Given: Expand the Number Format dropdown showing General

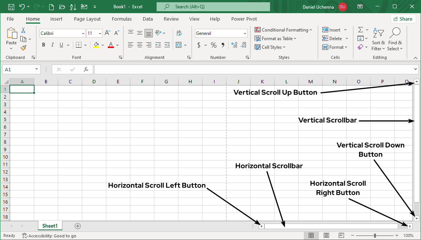Looking at the screenshot, I should (245, 33).
